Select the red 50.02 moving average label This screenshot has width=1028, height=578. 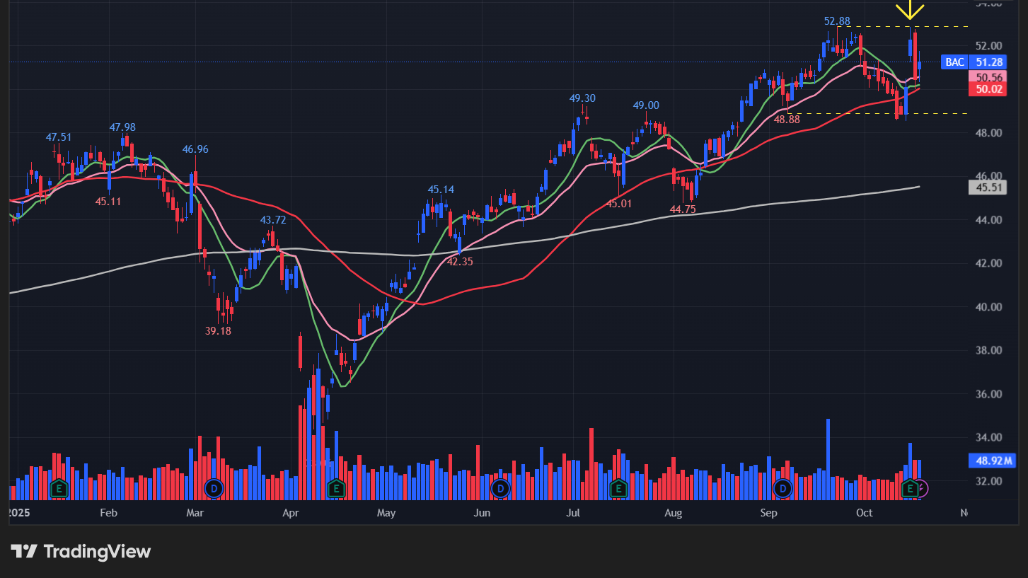click(x=989, y=89)
